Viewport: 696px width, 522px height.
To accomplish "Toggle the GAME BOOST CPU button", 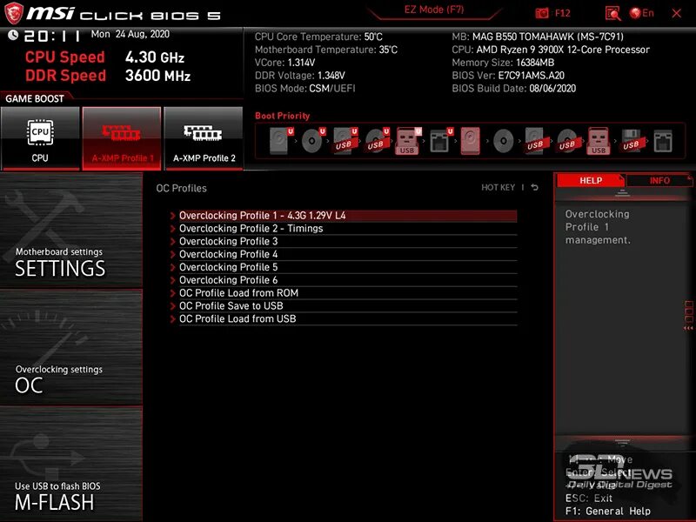I will pyautogui.click(x=40, y=138).
